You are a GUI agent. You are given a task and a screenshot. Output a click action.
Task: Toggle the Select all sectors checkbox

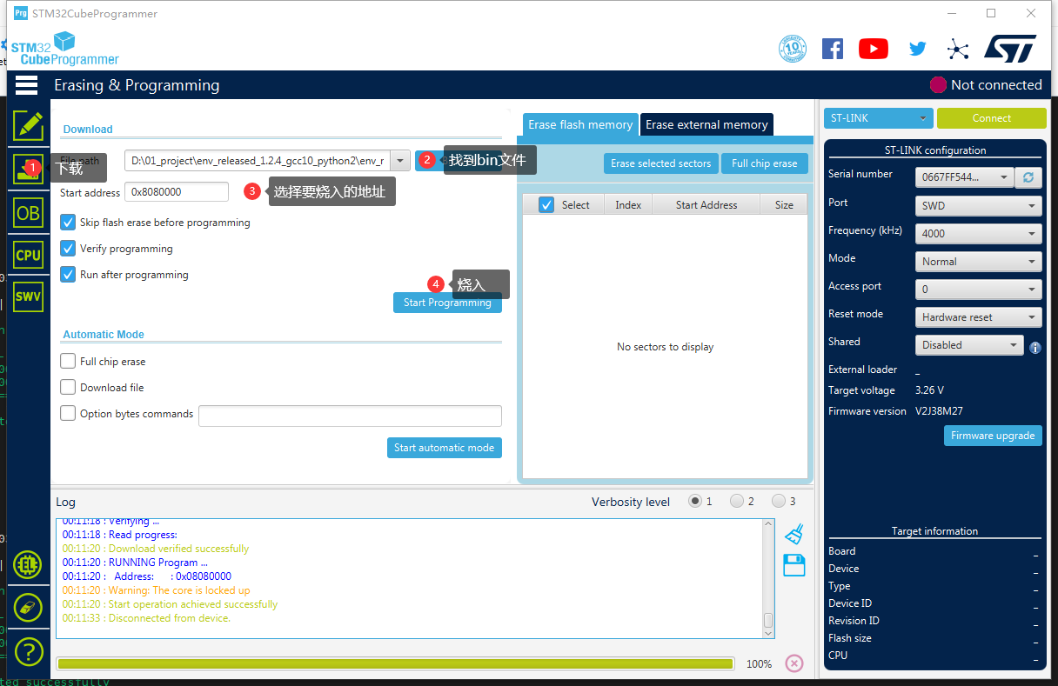tap(546, 205)
